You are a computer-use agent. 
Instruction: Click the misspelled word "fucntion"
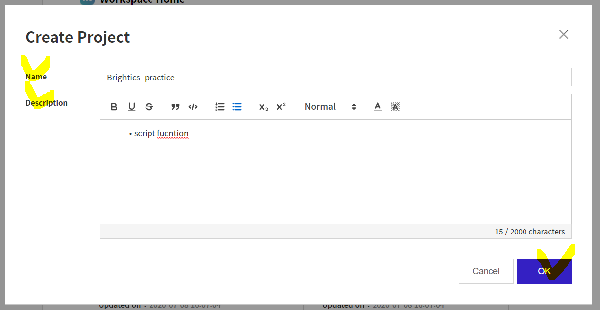coord(173,133)
